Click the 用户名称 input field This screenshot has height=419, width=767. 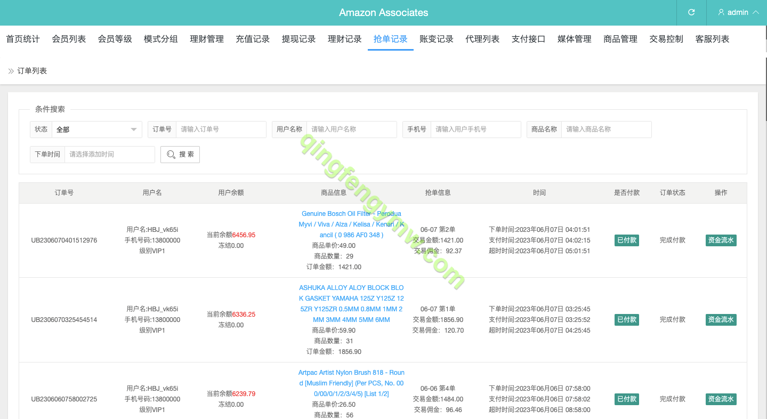click(352, 130)
